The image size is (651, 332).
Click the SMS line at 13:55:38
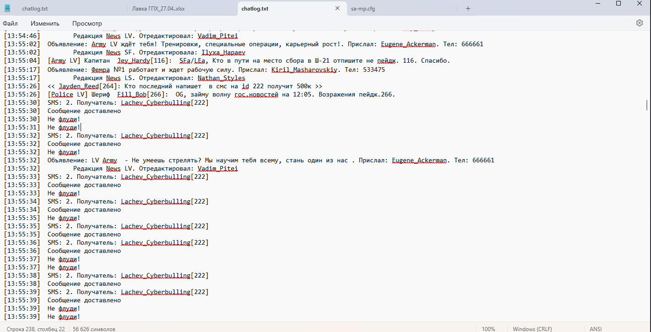pos(128,276)
